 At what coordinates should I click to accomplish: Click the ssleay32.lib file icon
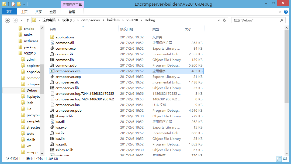pos(52,150)
